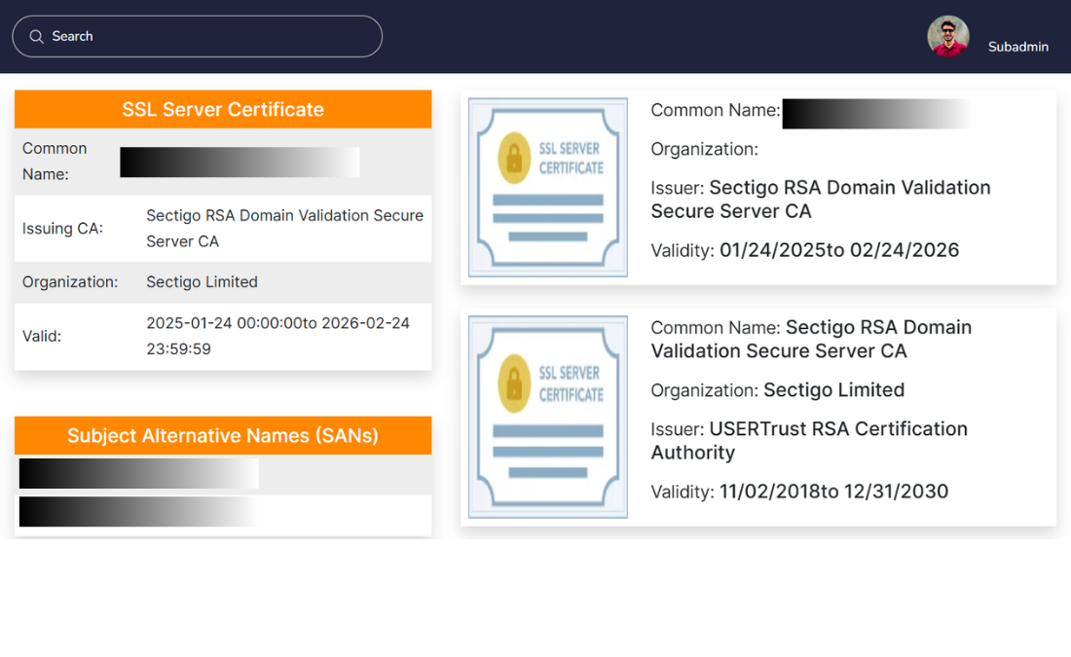Click the SSL Server Certificate orange header
1071x657 pixels.
pos(223,109)
